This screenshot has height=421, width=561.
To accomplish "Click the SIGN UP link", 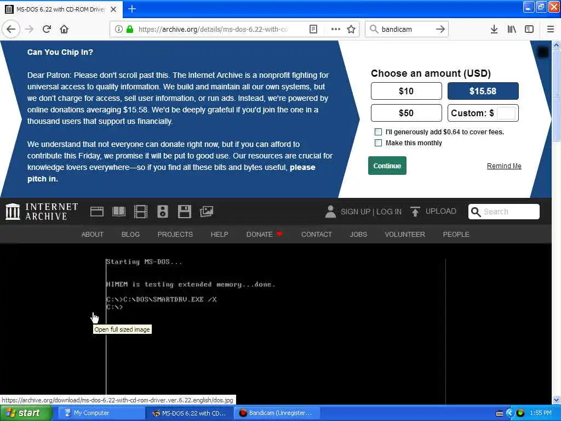I will pos(355,212).
